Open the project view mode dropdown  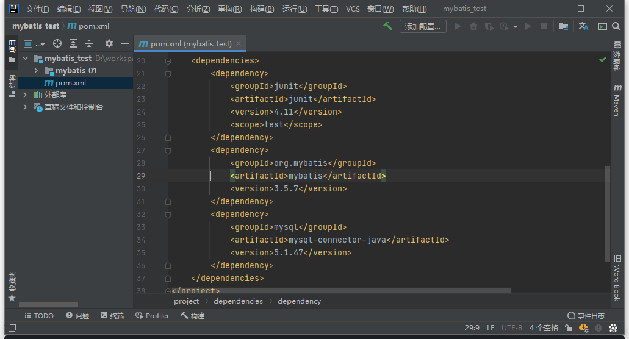(34, 43)
